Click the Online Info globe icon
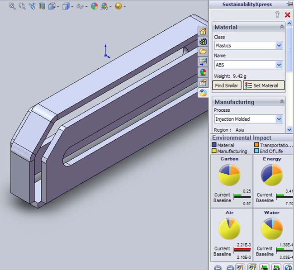294x270 pixels. (x=289, y=267)
